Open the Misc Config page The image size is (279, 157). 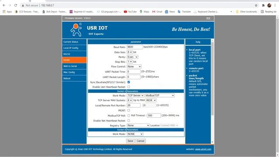pyautogui.click(x=75, y=72)
